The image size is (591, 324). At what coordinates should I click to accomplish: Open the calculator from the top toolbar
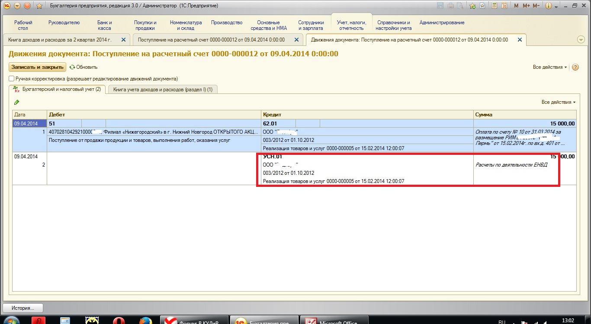pyautogui.click(x=494, y=6)
